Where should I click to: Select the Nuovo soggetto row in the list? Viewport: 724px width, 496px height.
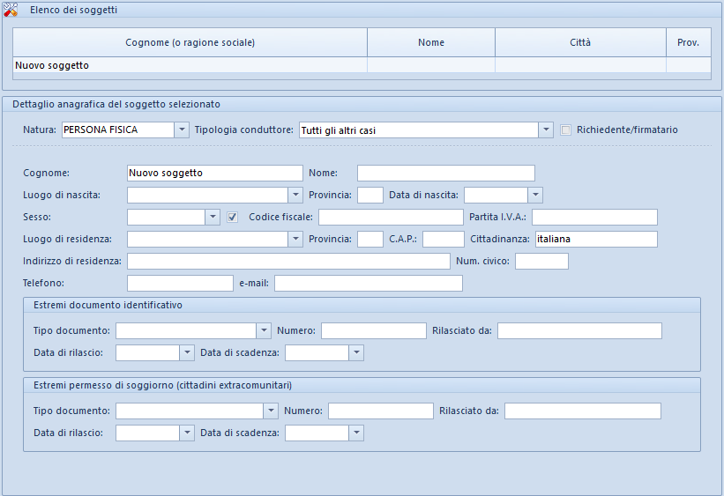point(362,65)
